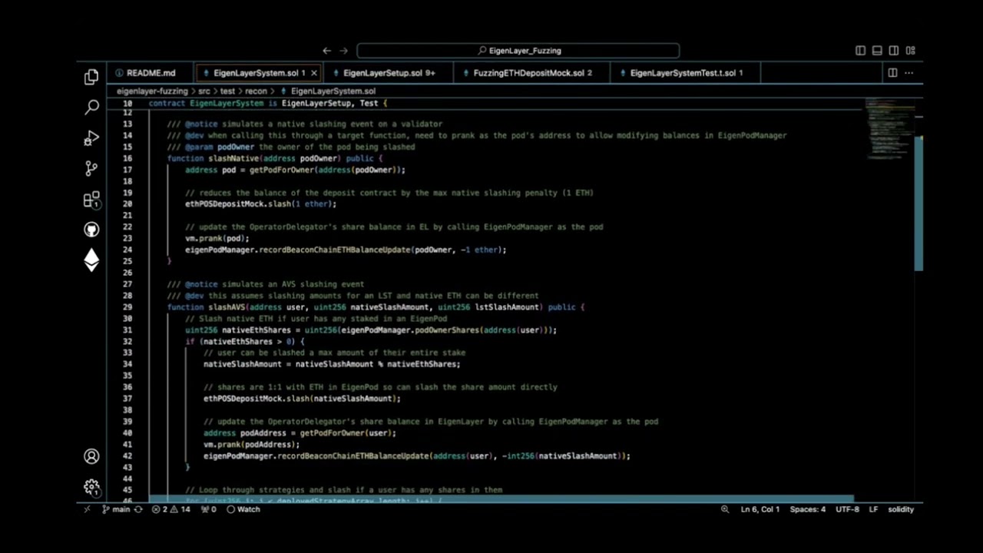
Task: Go back with the left arrow
Action: [326, 51]
